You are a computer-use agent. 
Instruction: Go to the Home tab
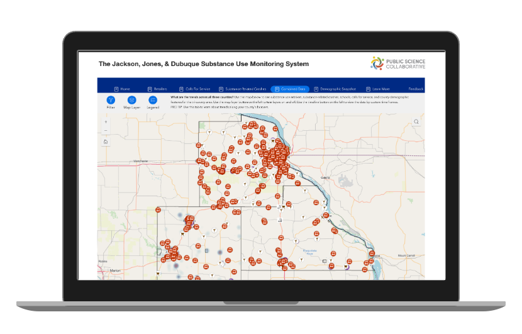point(122,89)
